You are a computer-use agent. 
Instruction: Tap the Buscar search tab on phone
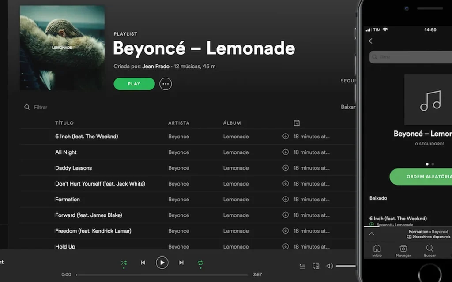point(429,251)
